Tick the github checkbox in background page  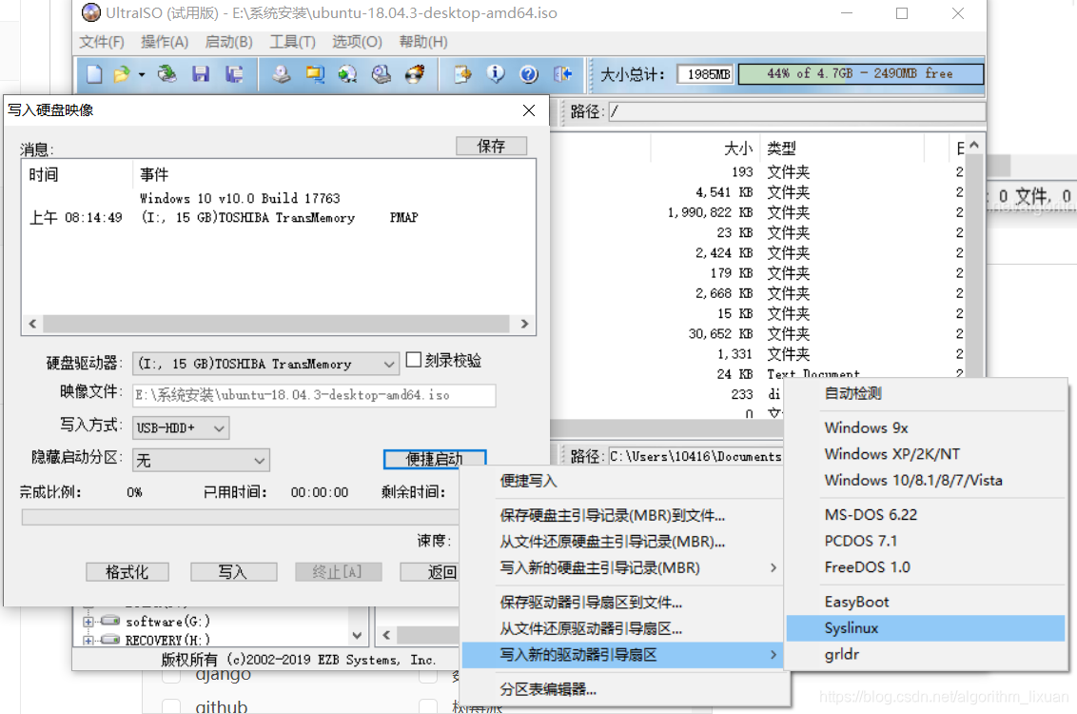tap(171, 706)
